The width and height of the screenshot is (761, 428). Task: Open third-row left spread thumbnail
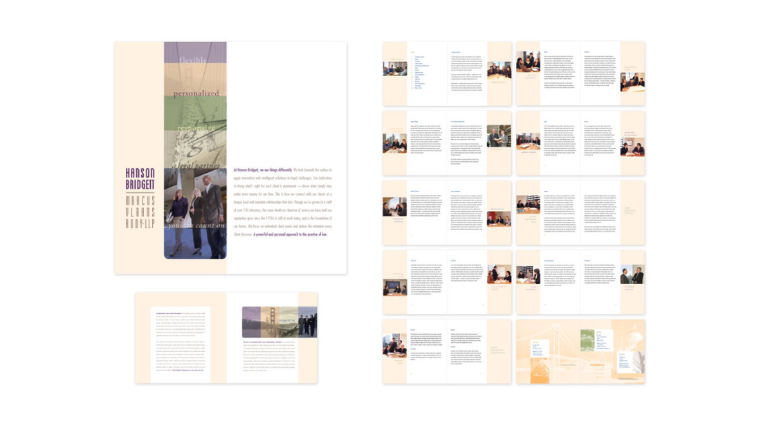(447, 213)
